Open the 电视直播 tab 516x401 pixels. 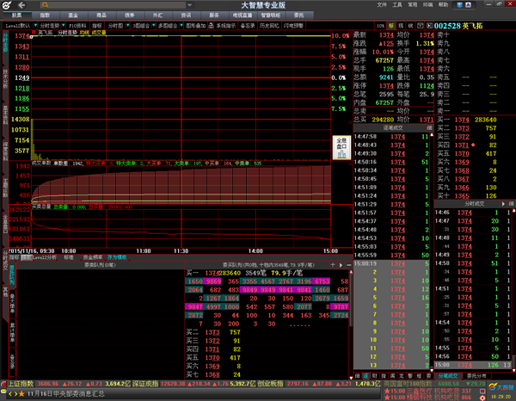click(x=243, y=15)
